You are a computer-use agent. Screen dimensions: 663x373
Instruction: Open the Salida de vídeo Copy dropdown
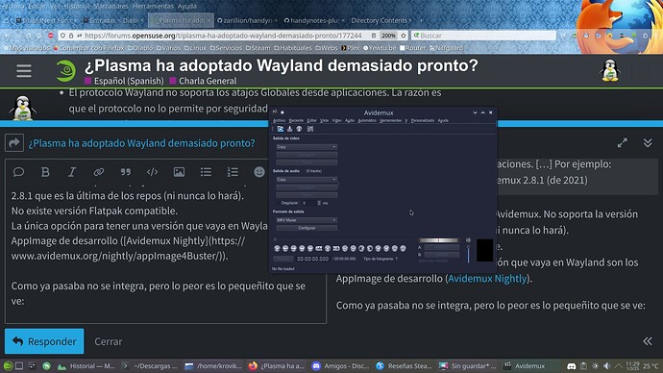click(307, 147)
